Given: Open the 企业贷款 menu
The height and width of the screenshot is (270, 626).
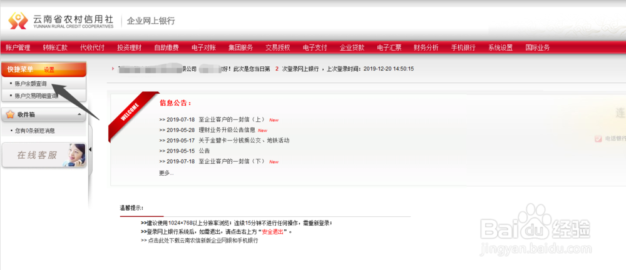Looking at the screenshot, I should (352, 48).
